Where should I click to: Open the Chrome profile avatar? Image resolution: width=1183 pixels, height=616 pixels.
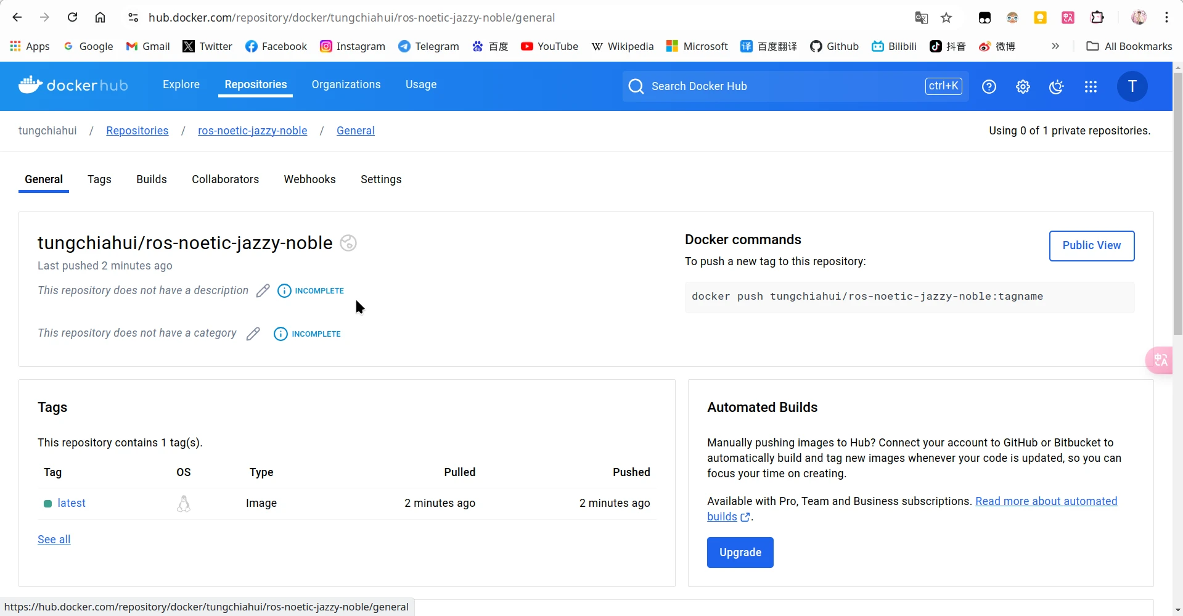pyautogui.click(x=1139, y=17)
